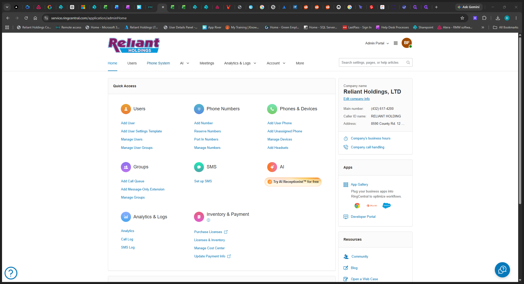Open Company's business hours link
This screenshot has width=524, height=284.
coord(371,138)
